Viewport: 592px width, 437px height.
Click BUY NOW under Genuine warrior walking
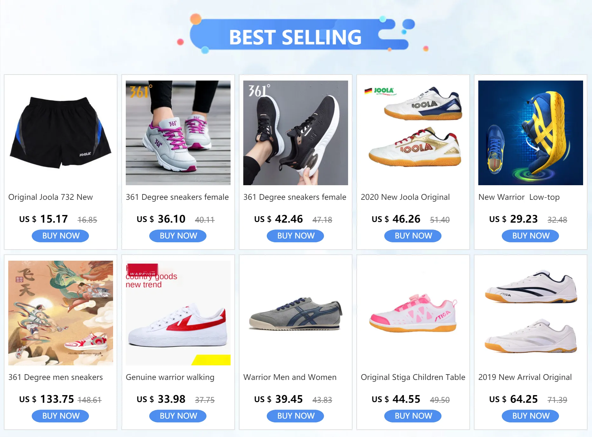click(178, 416)
